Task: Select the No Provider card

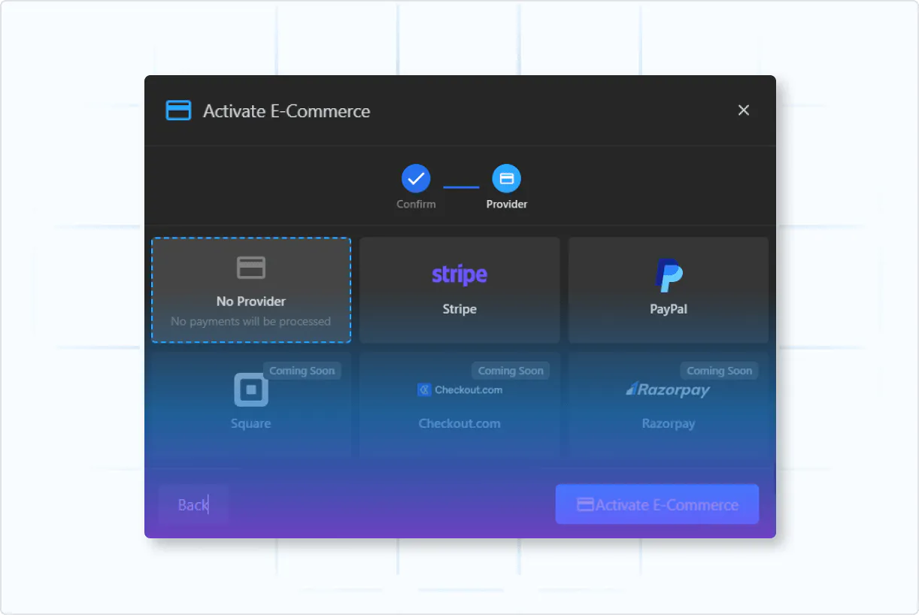Action: [251, 290]
